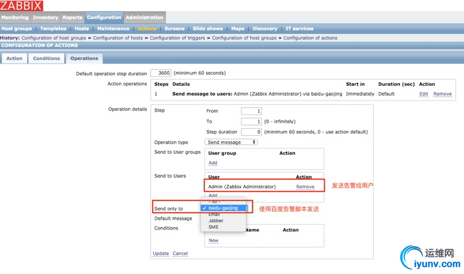This screenshot has height=274, width=464.
Task: Focus the Step To field
Action: (x=251, y=122)
